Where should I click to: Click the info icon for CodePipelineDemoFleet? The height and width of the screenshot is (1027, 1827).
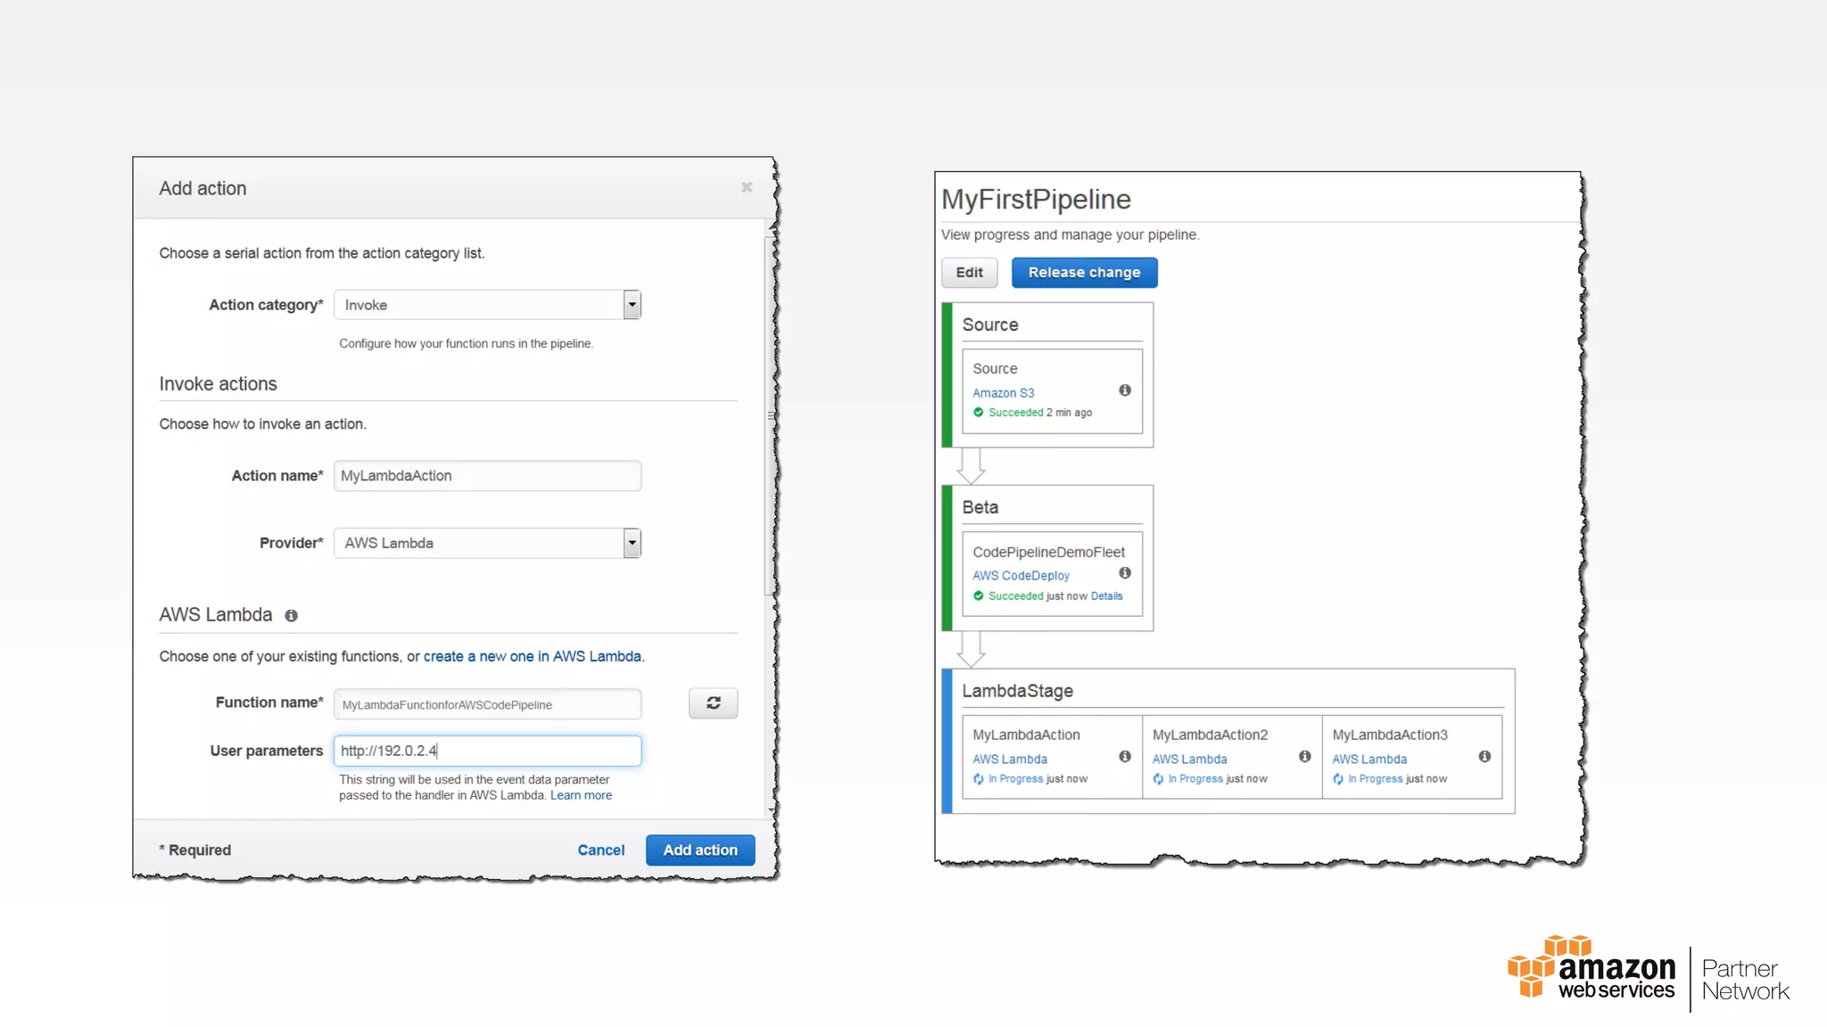tap(1125, 573)
